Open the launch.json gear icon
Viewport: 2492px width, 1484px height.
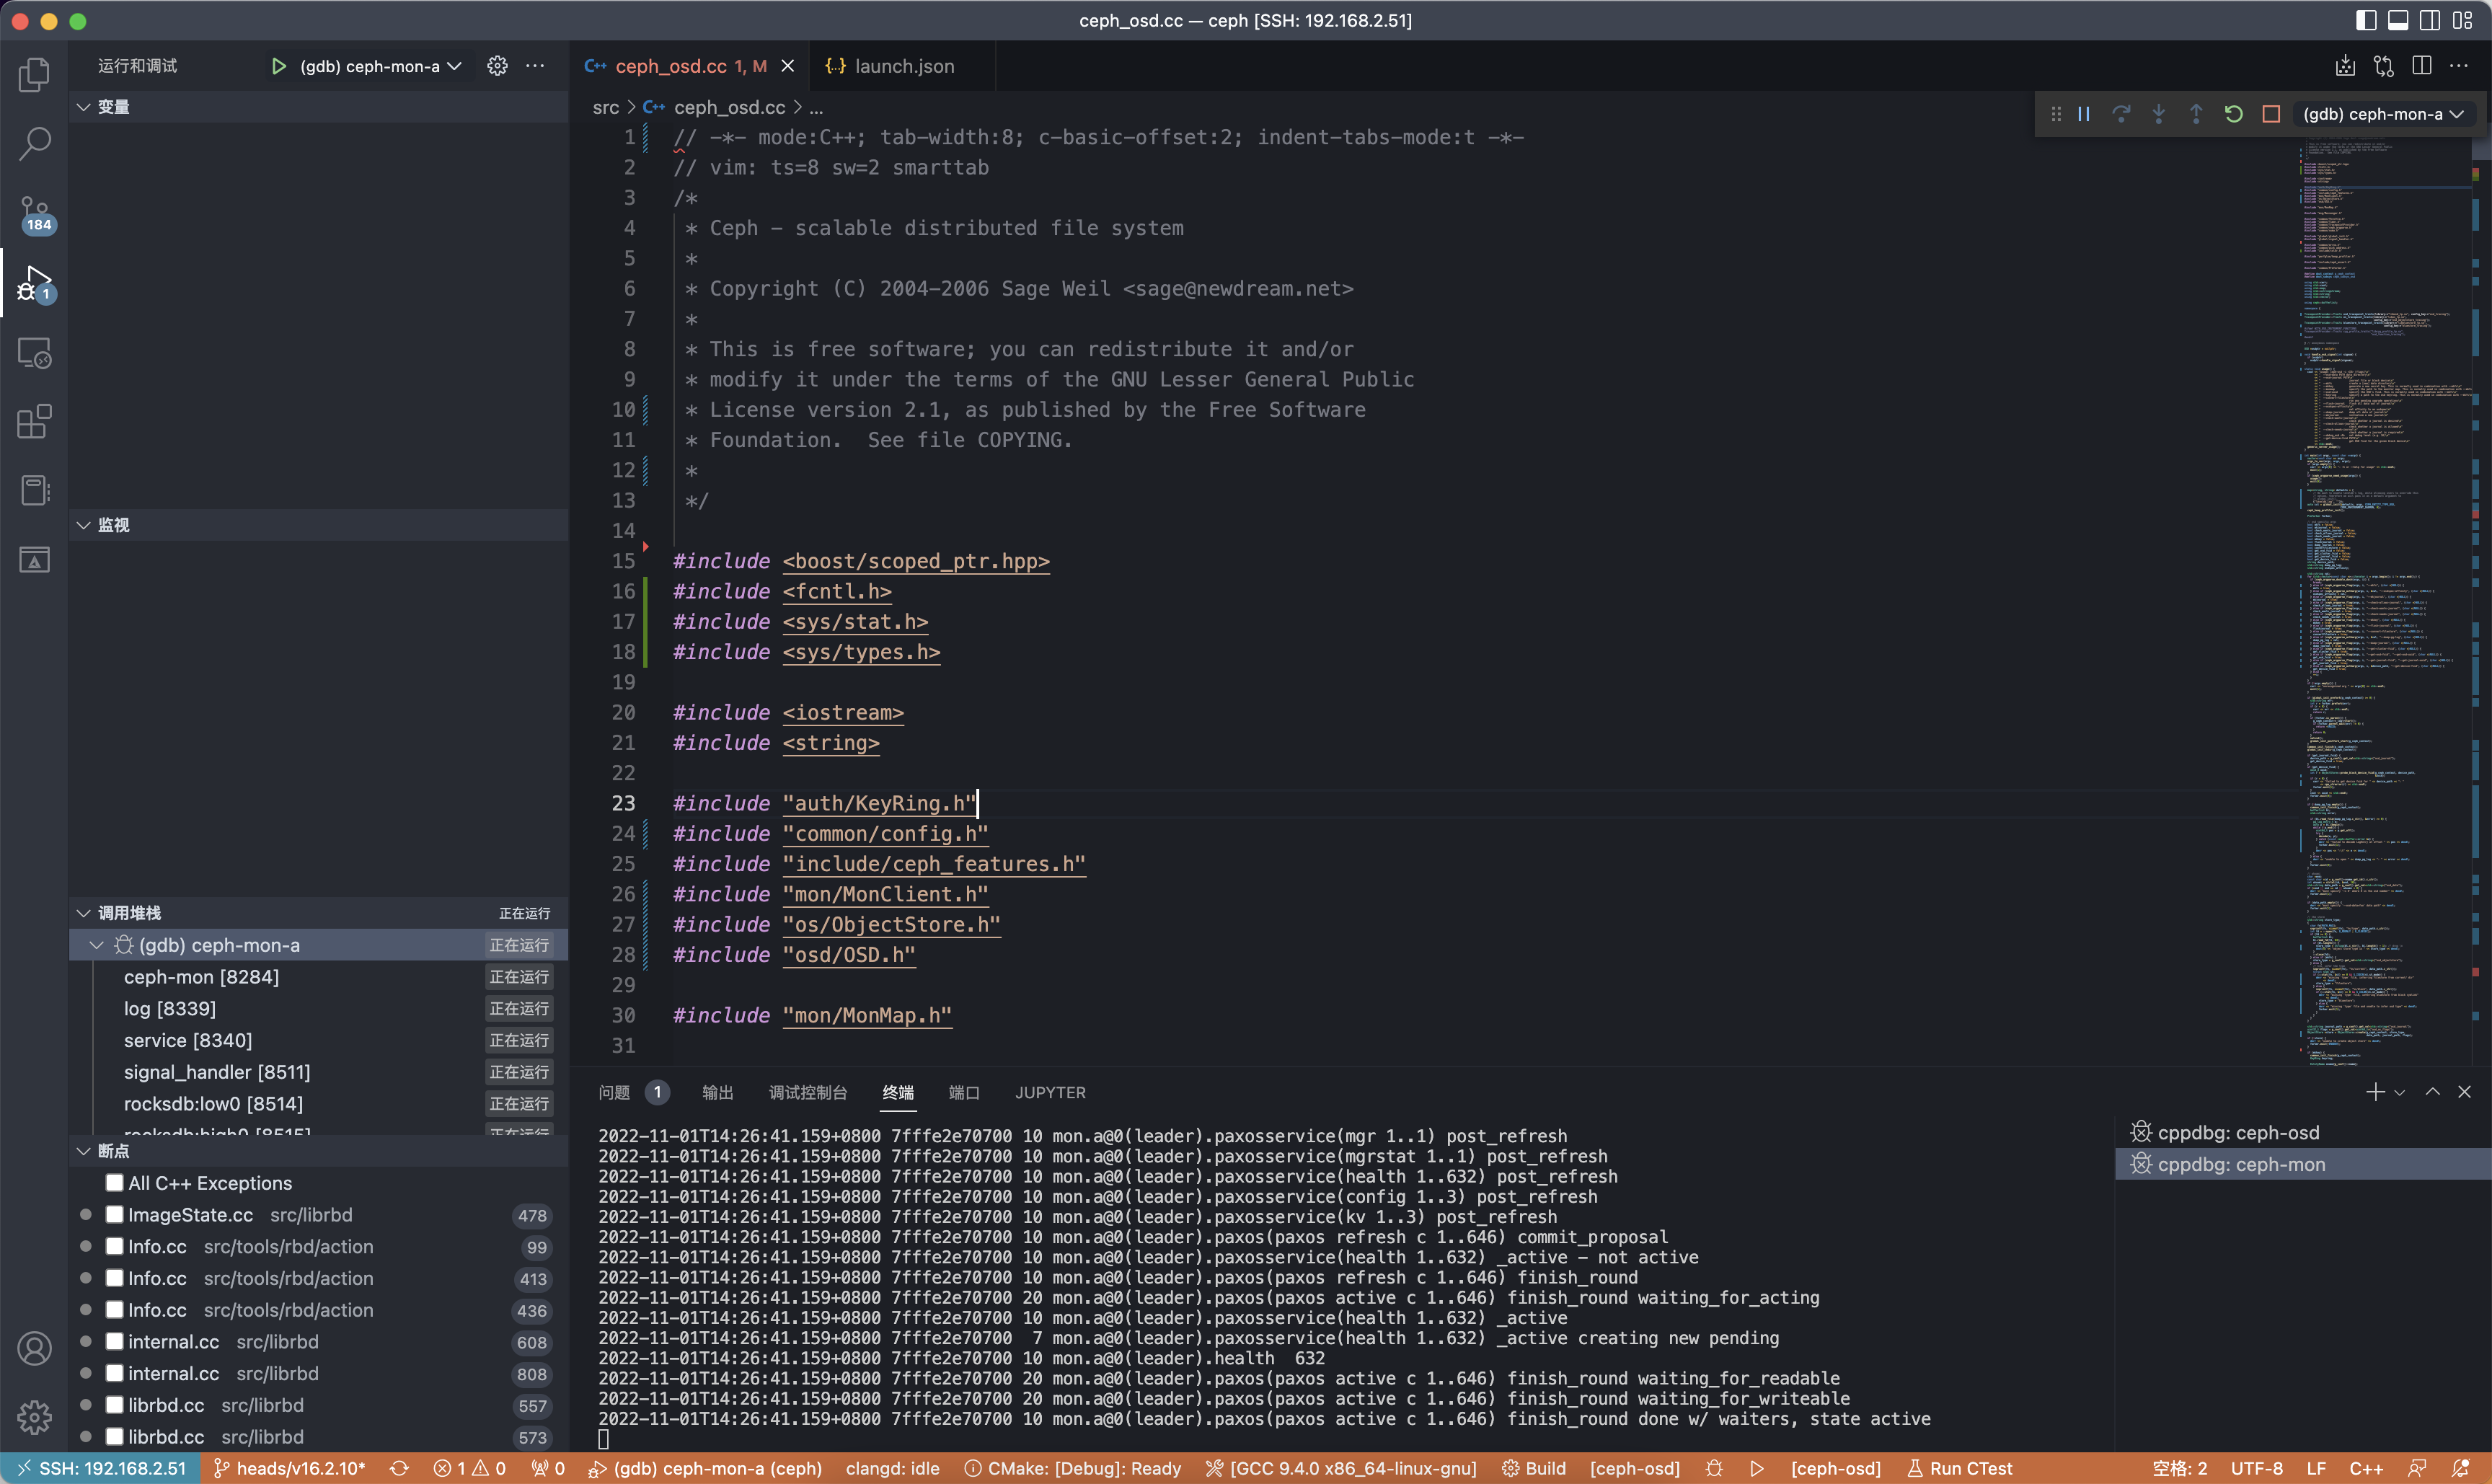(497, 66)
